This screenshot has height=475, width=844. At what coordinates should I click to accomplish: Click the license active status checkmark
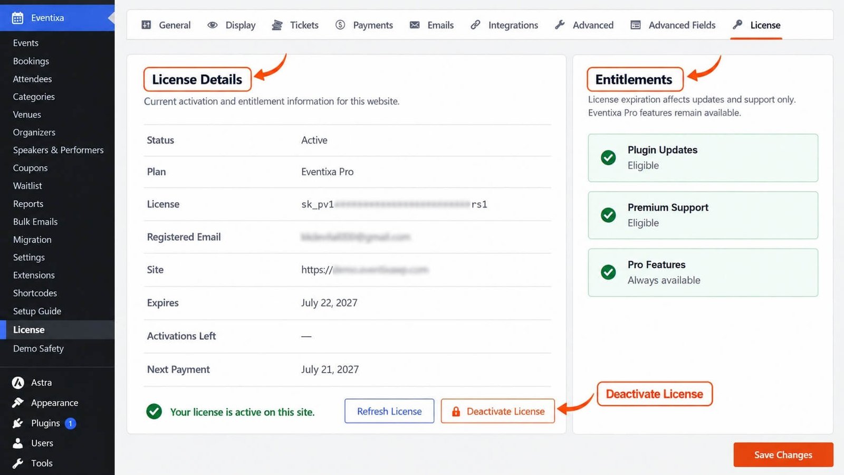154,411
